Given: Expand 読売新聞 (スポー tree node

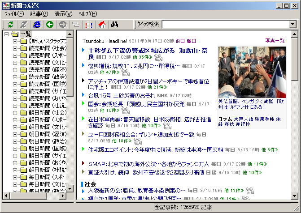Looking at the screenshot, I should [15, 55].
